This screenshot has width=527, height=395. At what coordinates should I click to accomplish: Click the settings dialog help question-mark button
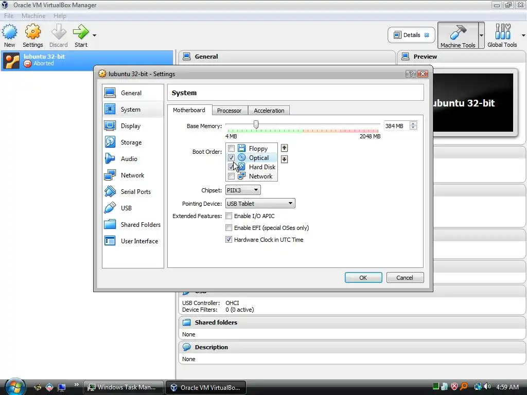click(411, 74)
